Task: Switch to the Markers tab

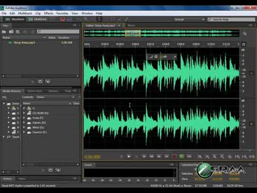Action: point(53,91)
